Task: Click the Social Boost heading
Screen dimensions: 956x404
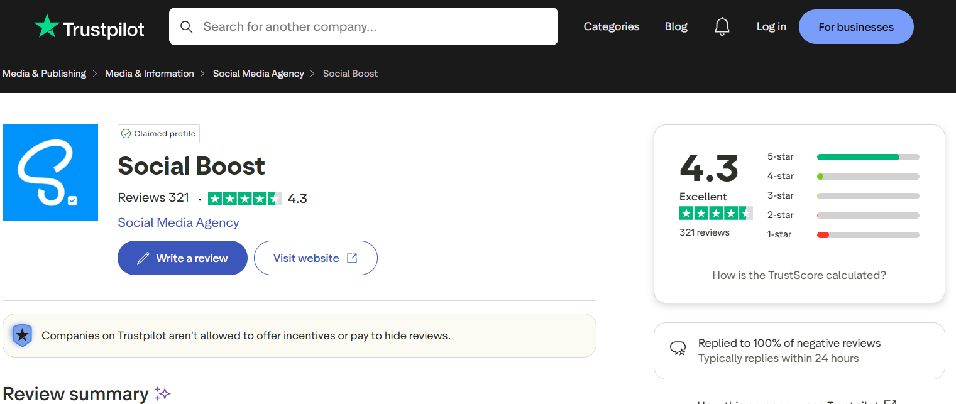Action: pos(191,166)
